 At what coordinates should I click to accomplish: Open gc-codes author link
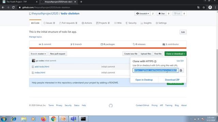point(40,61)
